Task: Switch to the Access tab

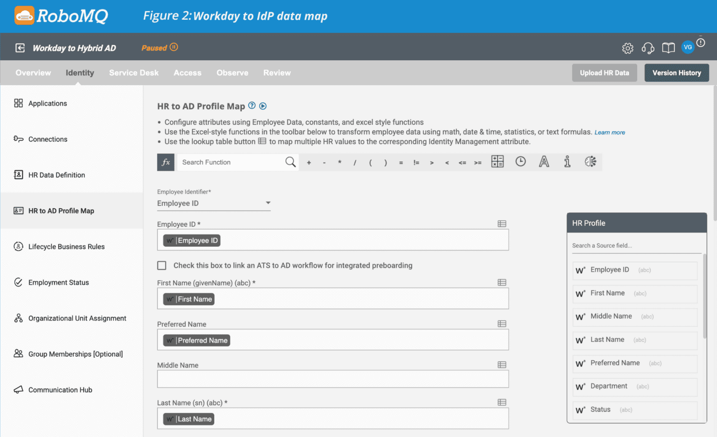Action: click(187, 72)
